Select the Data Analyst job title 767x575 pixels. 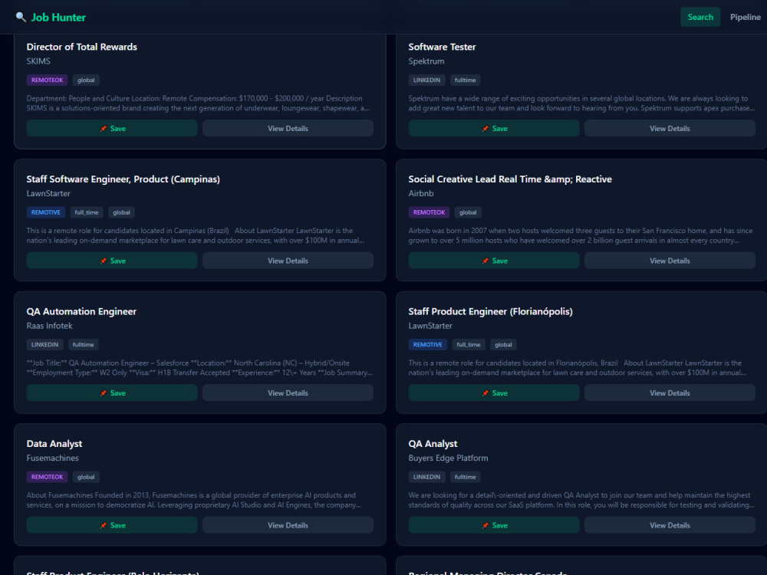coord(54,444)
